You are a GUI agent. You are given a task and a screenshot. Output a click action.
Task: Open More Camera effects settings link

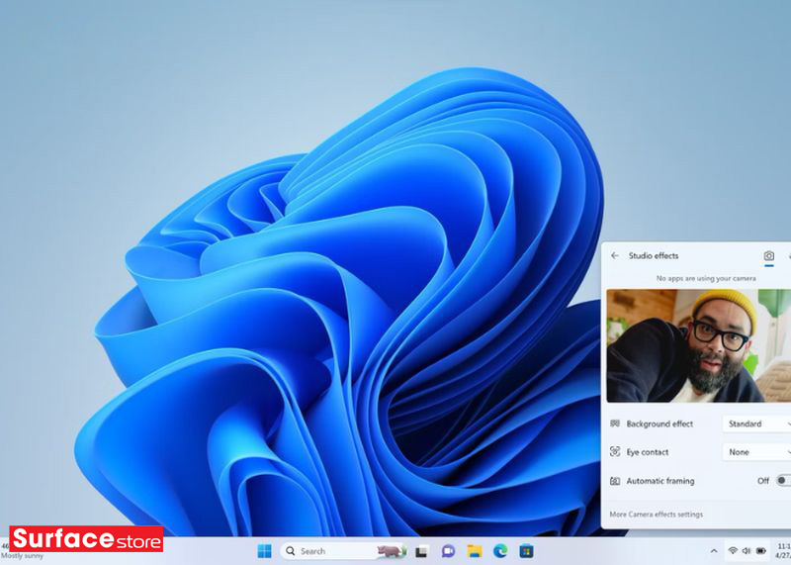tap(657, 515)
